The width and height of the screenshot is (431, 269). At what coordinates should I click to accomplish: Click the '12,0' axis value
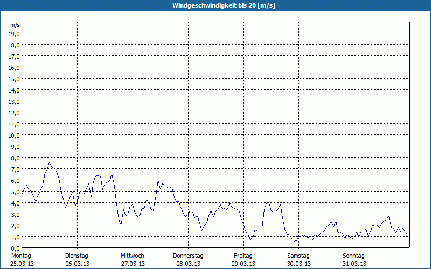click(15, 113)
